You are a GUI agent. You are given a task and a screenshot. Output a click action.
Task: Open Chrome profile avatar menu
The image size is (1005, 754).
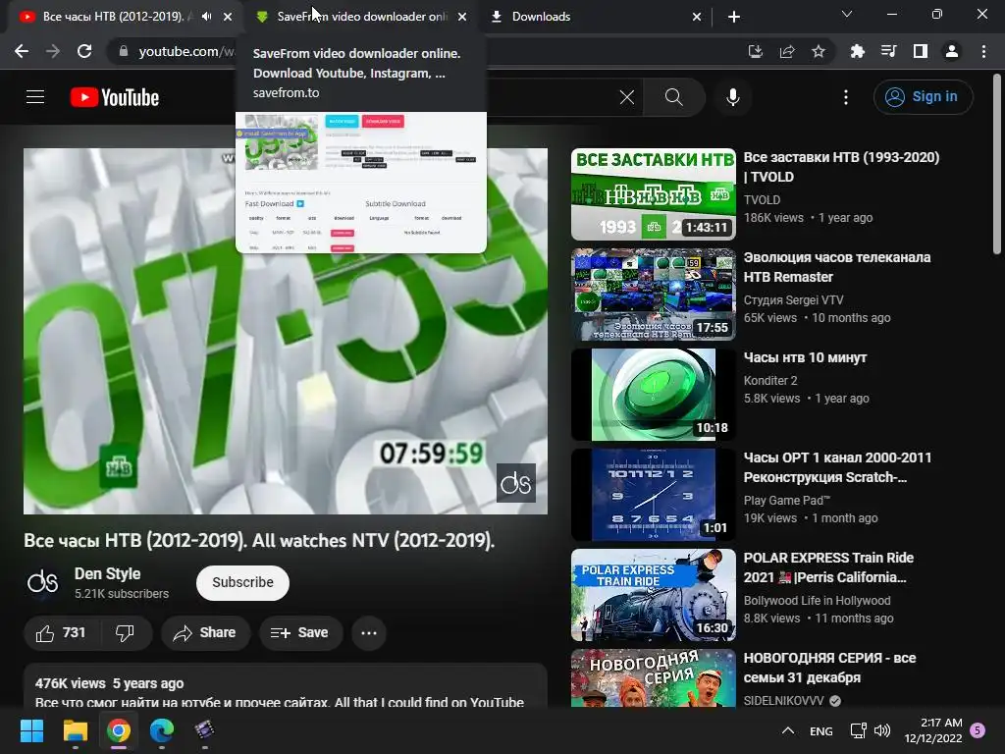point(952,51)
